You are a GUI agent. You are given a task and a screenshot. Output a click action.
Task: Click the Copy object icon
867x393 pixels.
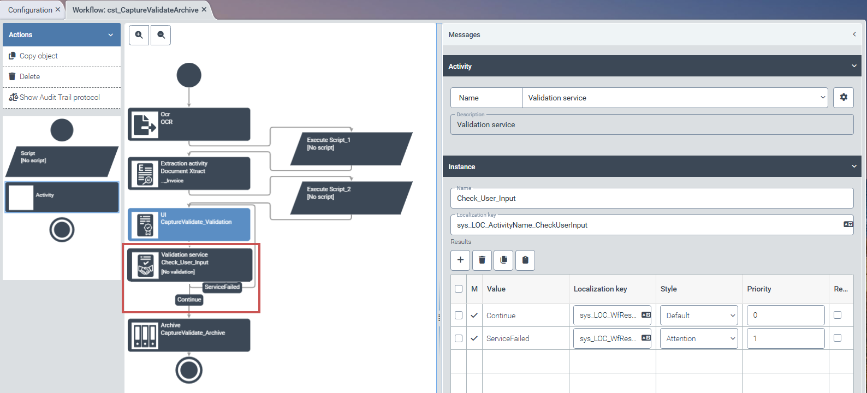(12, 56)
